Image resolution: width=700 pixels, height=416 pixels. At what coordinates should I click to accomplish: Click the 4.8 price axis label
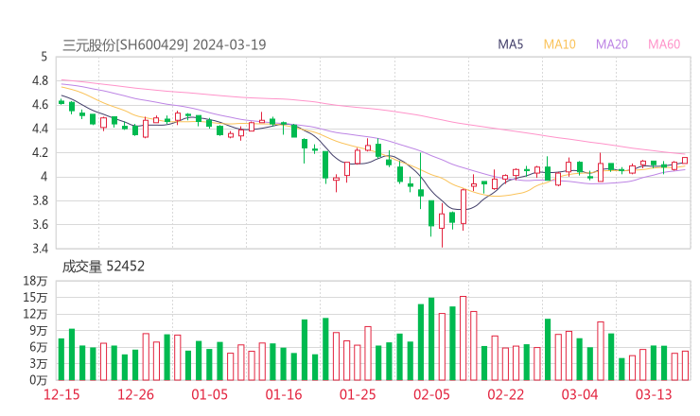point(40,80)
